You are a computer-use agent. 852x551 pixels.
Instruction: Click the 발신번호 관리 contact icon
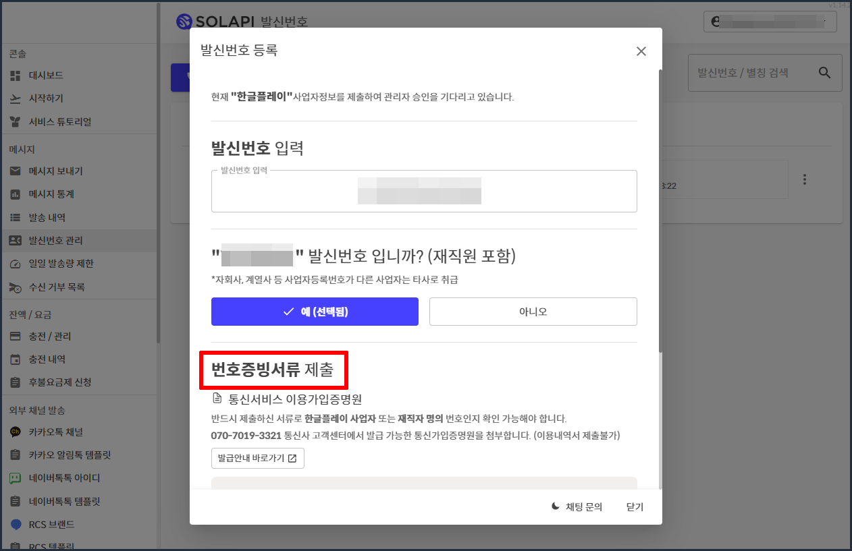pos(16,241)
